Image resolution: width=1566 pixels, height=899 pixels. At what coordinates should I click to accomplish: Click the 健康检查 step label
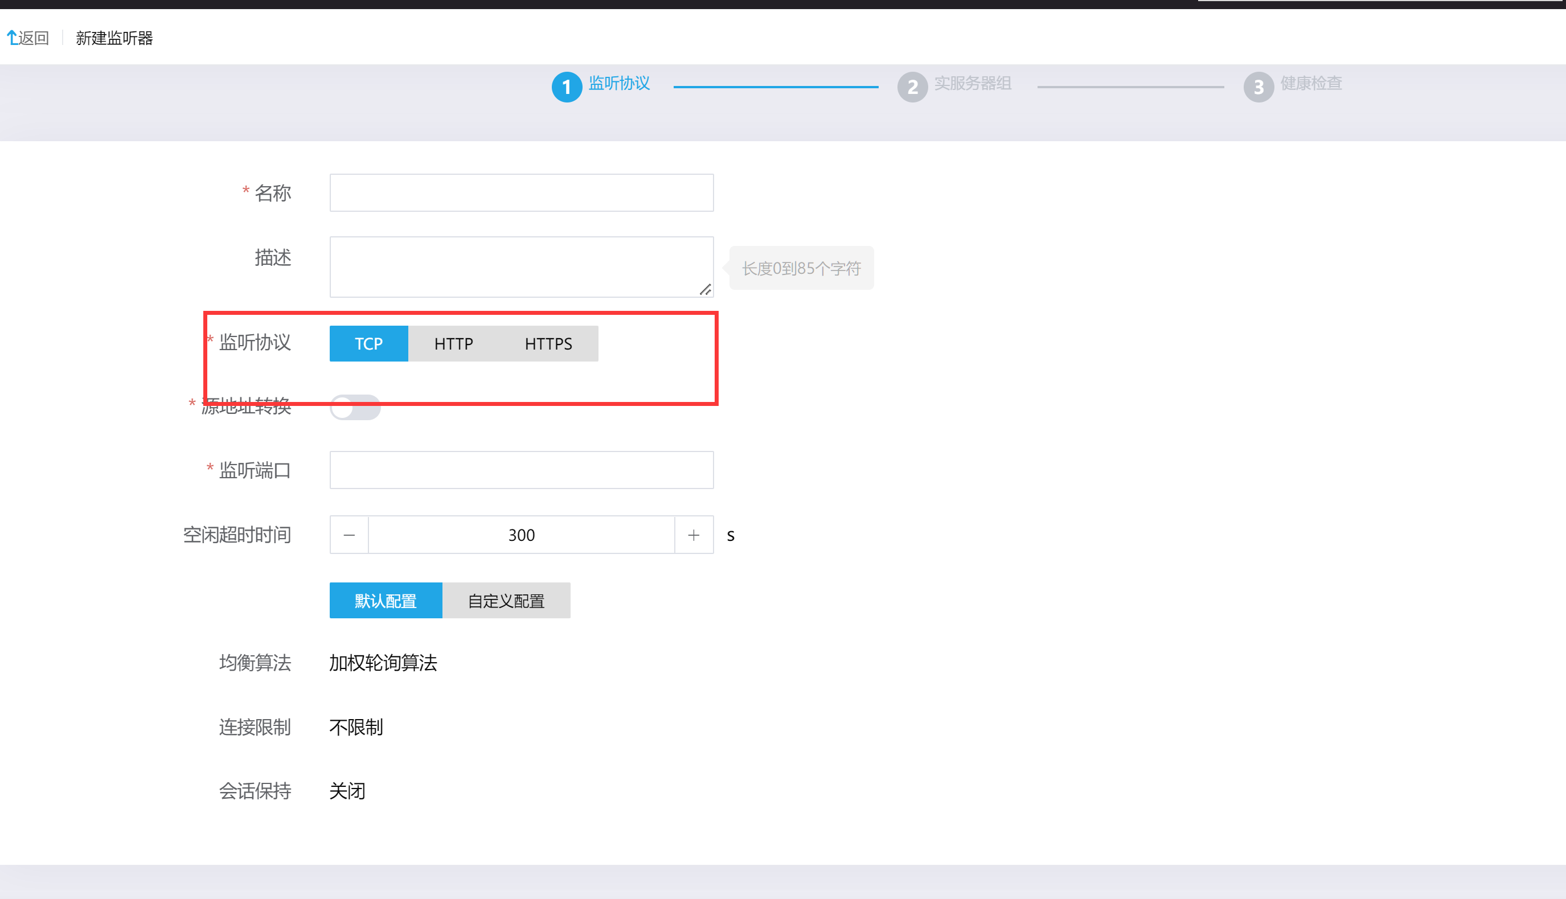coord(1311,83)
